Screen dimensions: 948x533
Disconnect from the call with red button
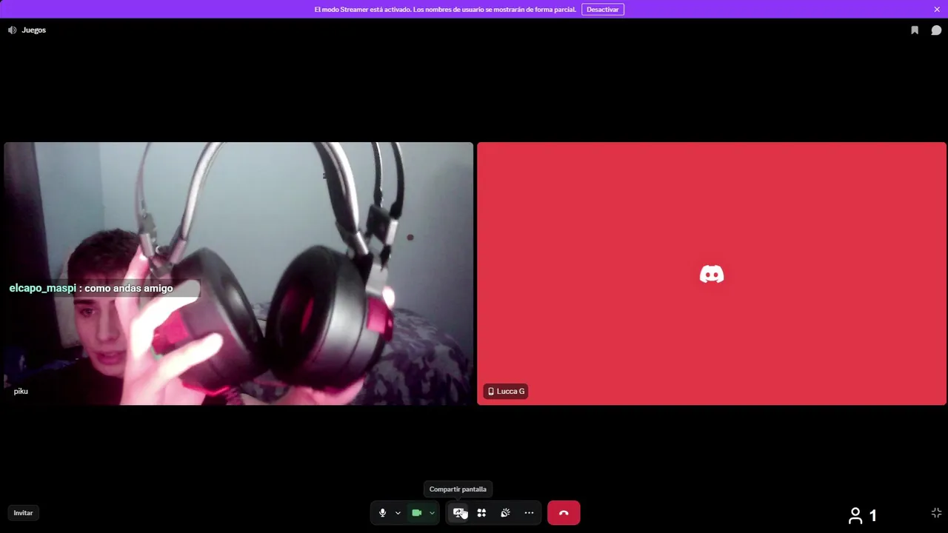(564, 513)
